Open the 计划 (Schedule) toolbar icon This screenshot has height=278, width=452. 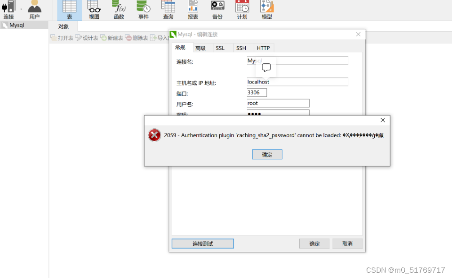click(x=242, y=10)
